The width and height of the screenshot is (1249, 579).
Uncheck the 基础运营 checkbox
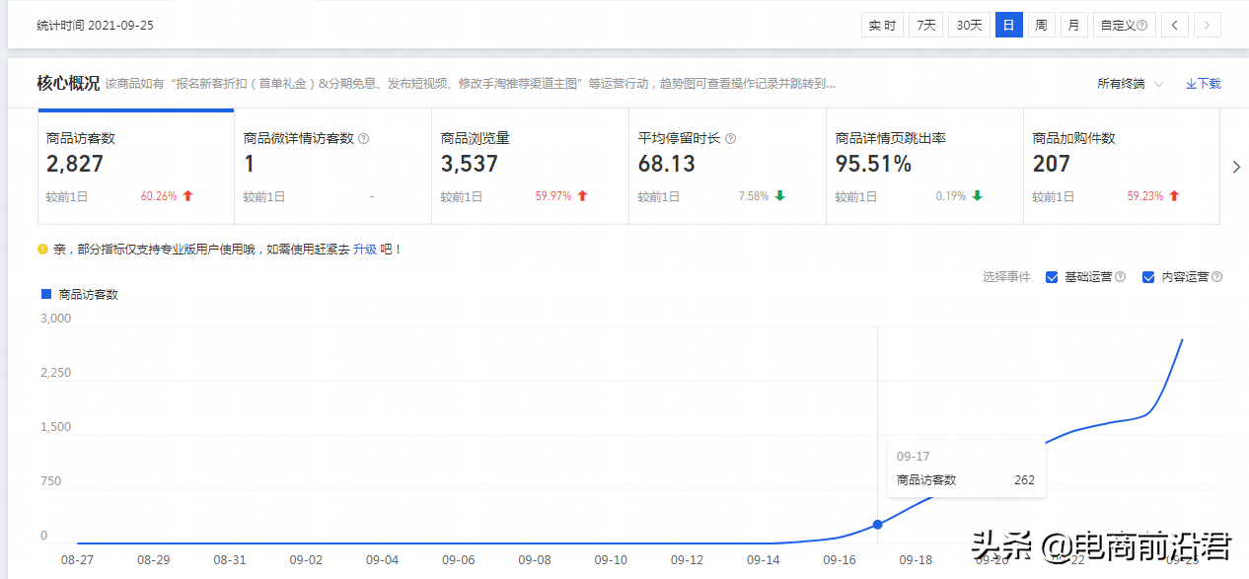coord(1052,277)
